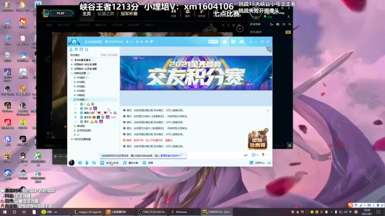Toggle the YY microphone icon
Screen dimensions: 385x216
(87, 163)
